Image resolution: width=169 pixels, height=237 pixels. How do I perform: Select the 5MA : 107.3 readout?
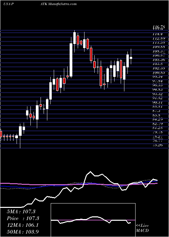click(x=21, y=212)
